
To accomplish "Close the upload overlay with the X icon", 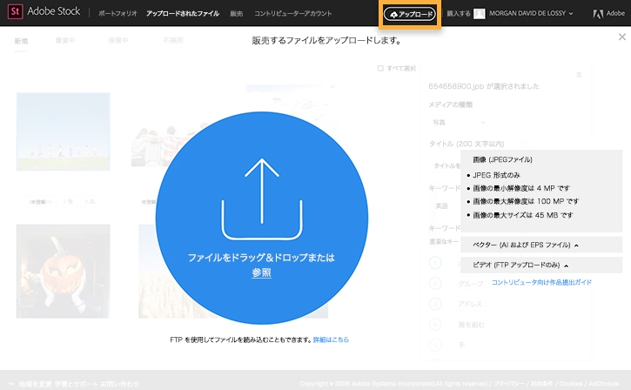I will click(x=622, y=37).
